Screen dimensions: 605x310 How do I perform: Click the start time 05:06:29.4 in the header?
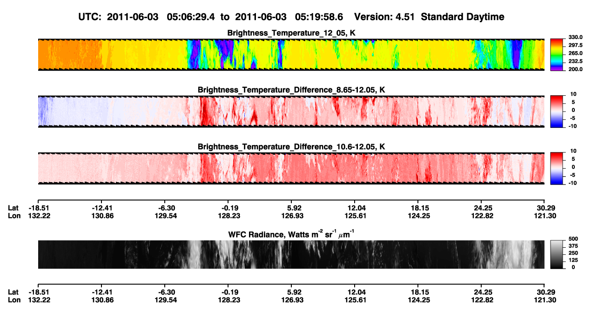(x=191, y=17)
